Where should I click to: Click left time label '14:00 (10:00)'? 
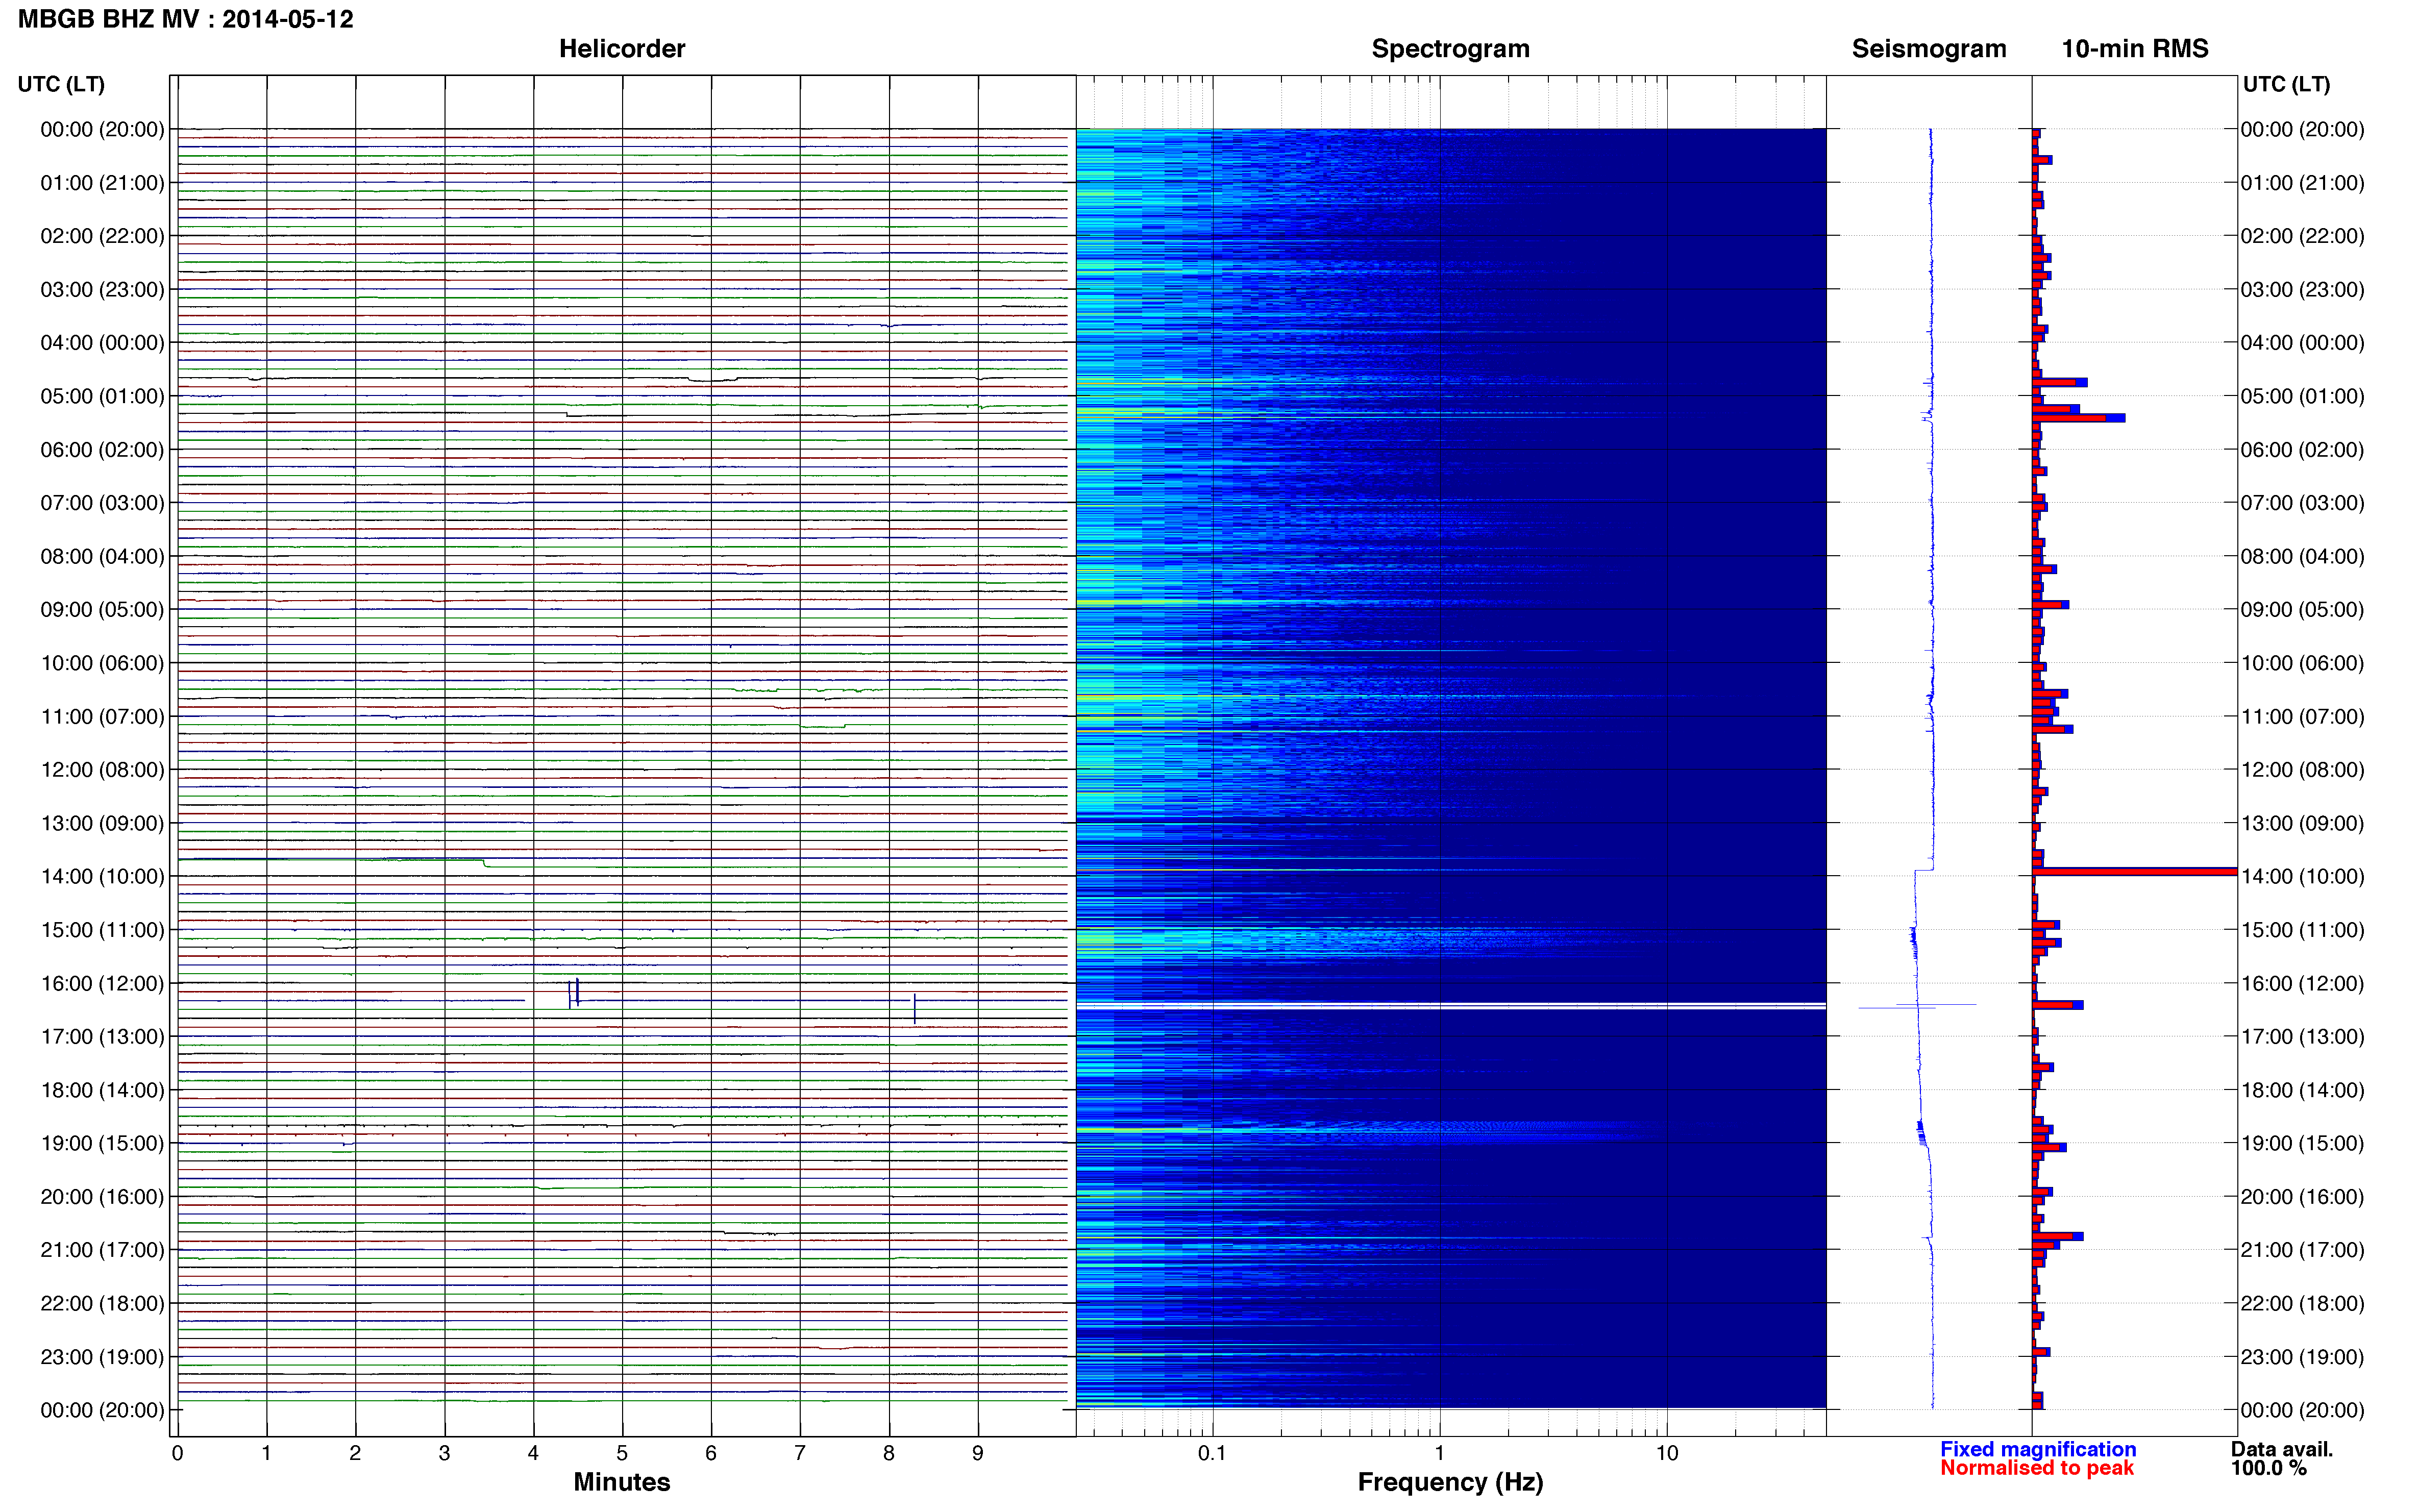point(102,877)
